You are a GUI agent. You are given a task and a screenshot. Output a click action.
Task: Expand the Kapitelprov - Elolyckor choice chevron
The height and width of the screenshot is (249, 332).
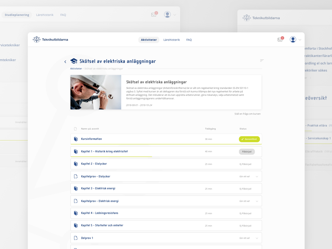257,177
